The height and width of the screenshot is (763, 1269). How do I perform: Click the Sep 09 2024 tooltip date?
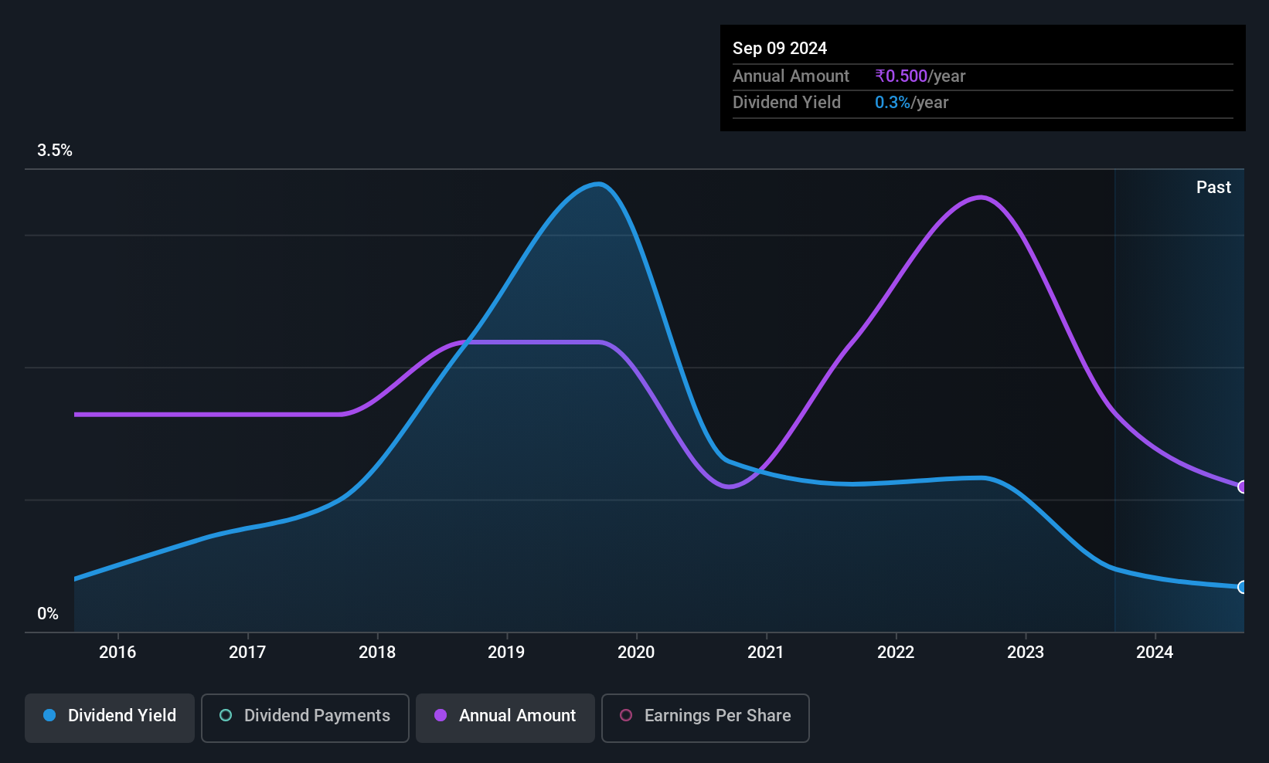click(x=780, y=48)
